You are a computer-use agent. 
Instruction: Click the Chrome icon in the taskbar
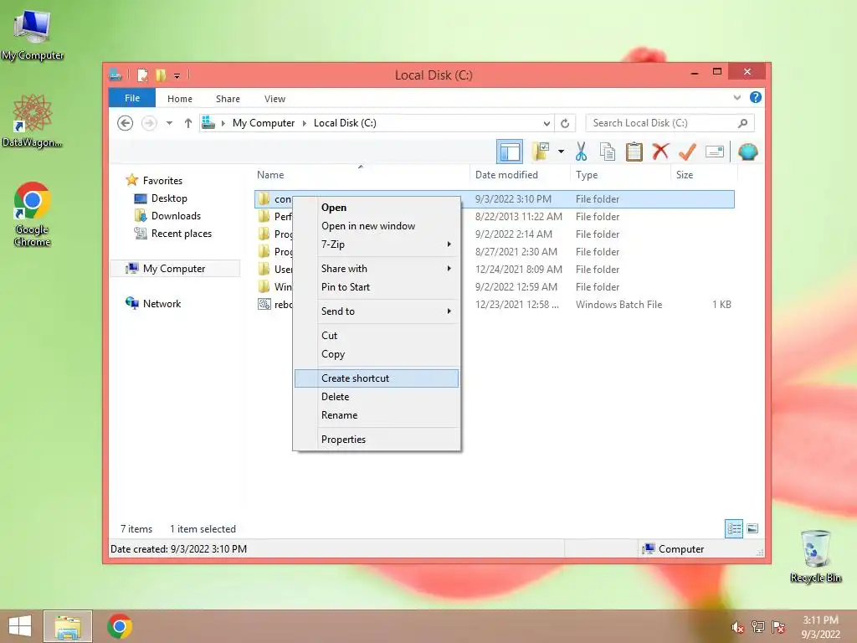click(119, 626)
